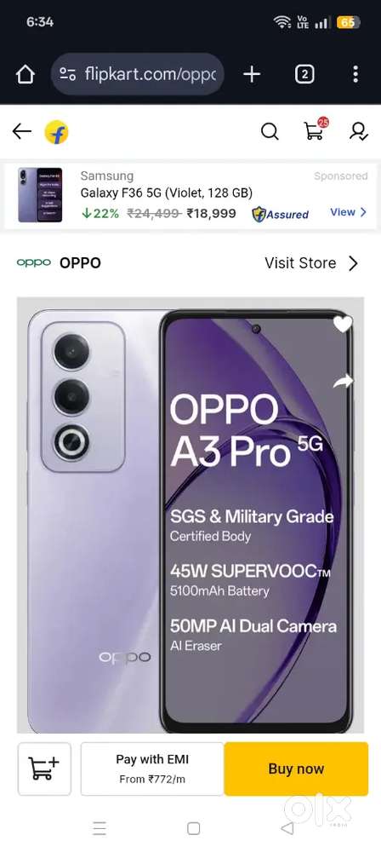This screenshot has width=381, height=852.
Task: Go back using the arrow icon
Action: coord(22,131)
